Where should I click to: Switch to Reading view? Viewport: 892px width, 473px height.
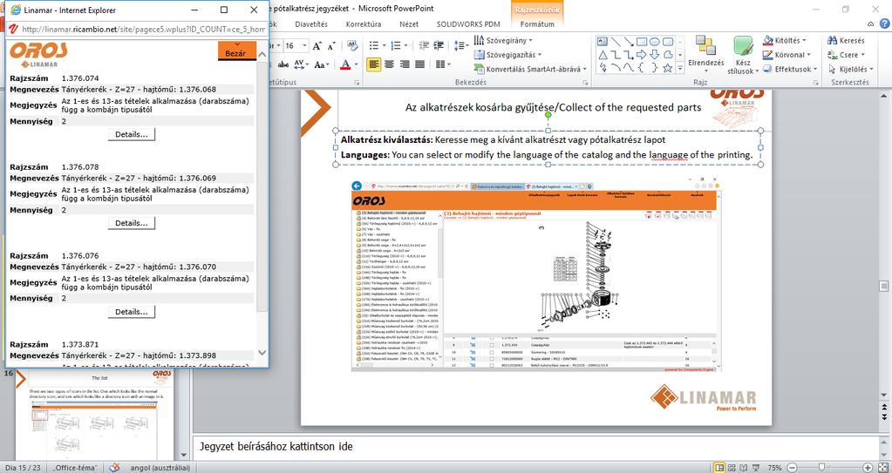pyautogui.click(x=746, y=467)
